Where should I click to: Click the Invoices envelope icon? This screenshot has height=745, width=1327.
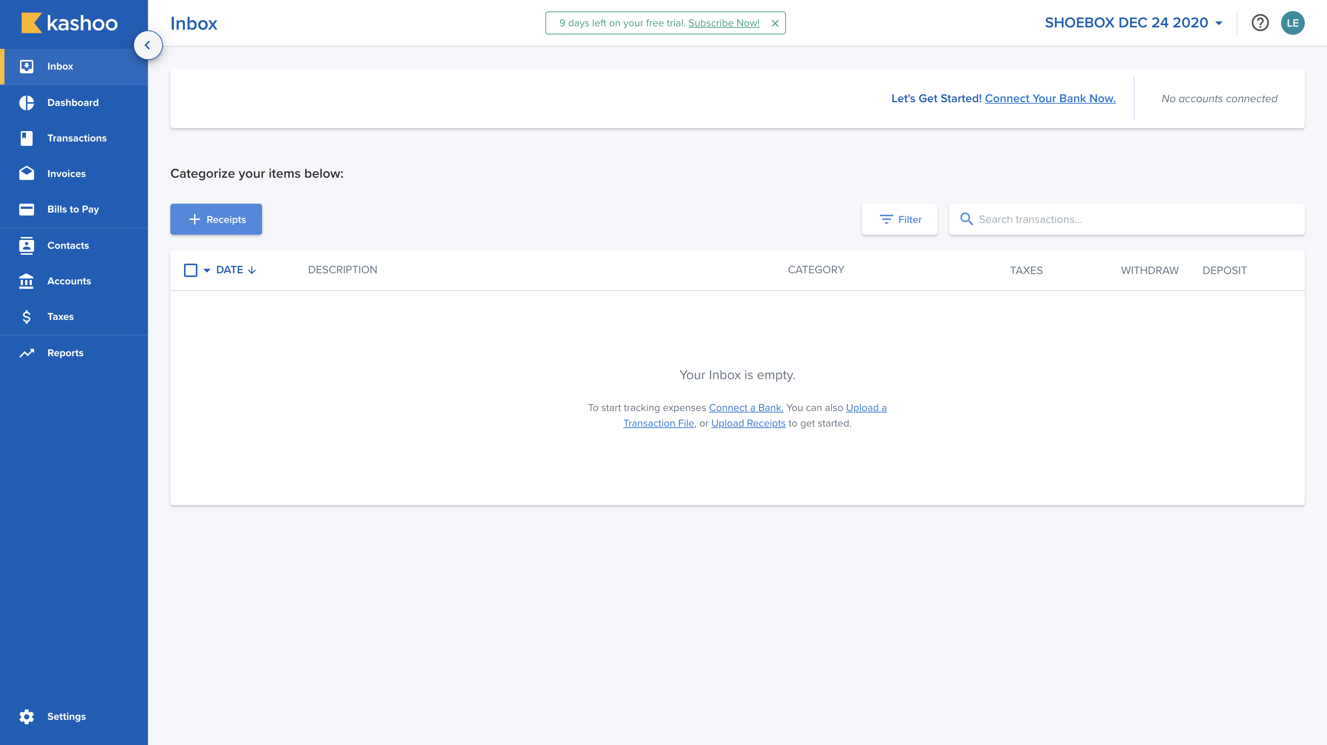click(x=26, y=174)
